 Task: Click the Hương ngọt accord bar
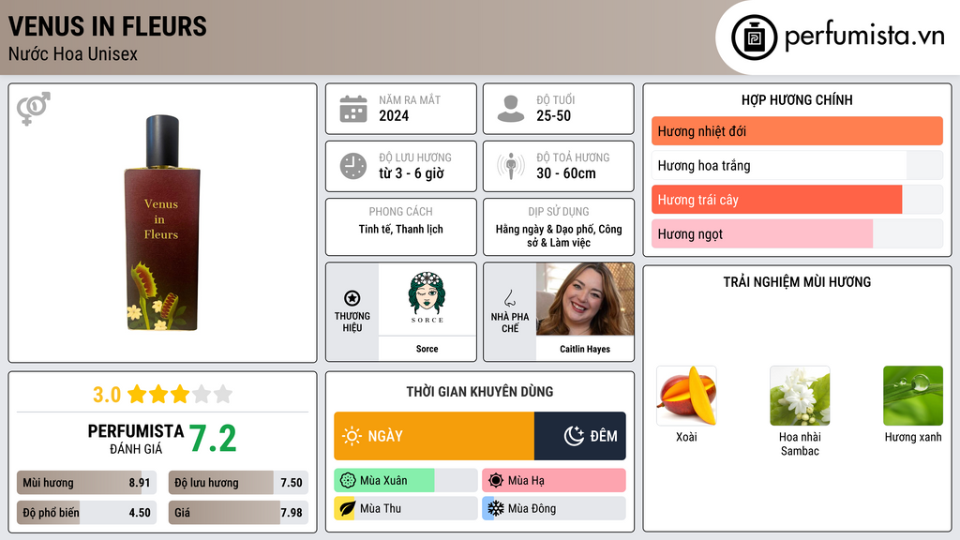(797, 233)
